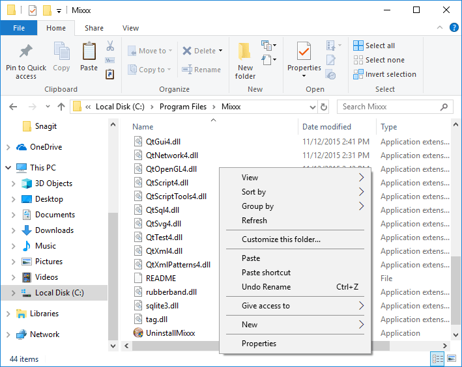Click the Cut scissors icon
The height and width of the screenshot is (367, 462).
pos(110,46)
